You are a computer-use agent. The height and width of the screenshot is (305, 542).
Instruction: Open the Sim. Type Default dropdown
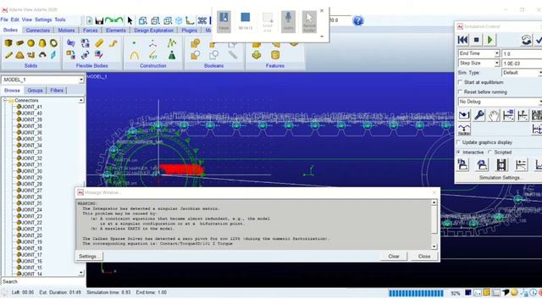click(522, 73)
